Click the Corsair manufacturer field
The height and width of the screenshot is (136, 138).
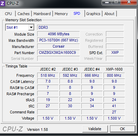coord(58,46)
